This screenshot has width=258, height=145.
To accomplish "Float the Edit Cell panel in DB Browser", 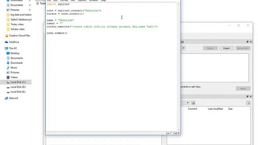I will 247,42.
